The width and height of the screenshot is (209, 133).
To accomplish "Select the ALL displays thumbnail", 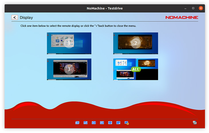I will coord(135,69).
